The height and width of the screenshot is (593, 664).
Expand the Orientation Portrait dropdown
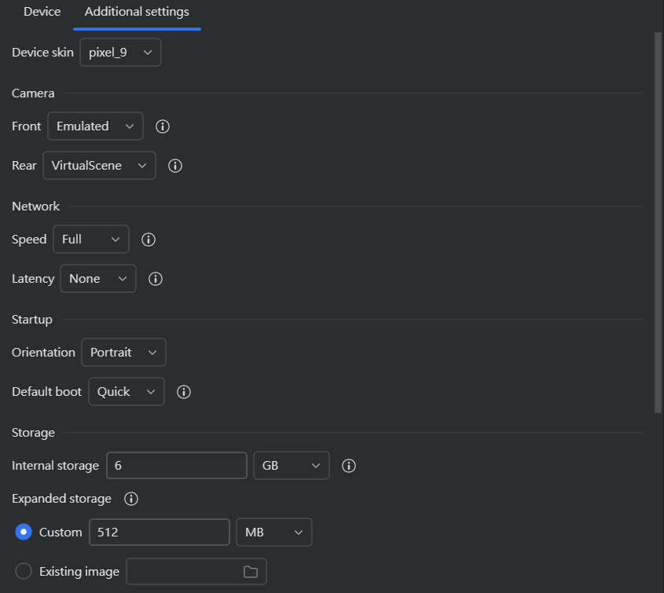click(x=123, y=353)
